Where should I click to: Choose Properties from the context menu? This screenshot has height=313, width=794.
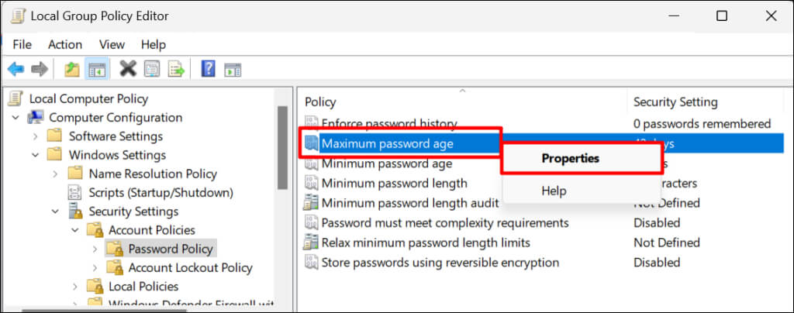[570, 158]
